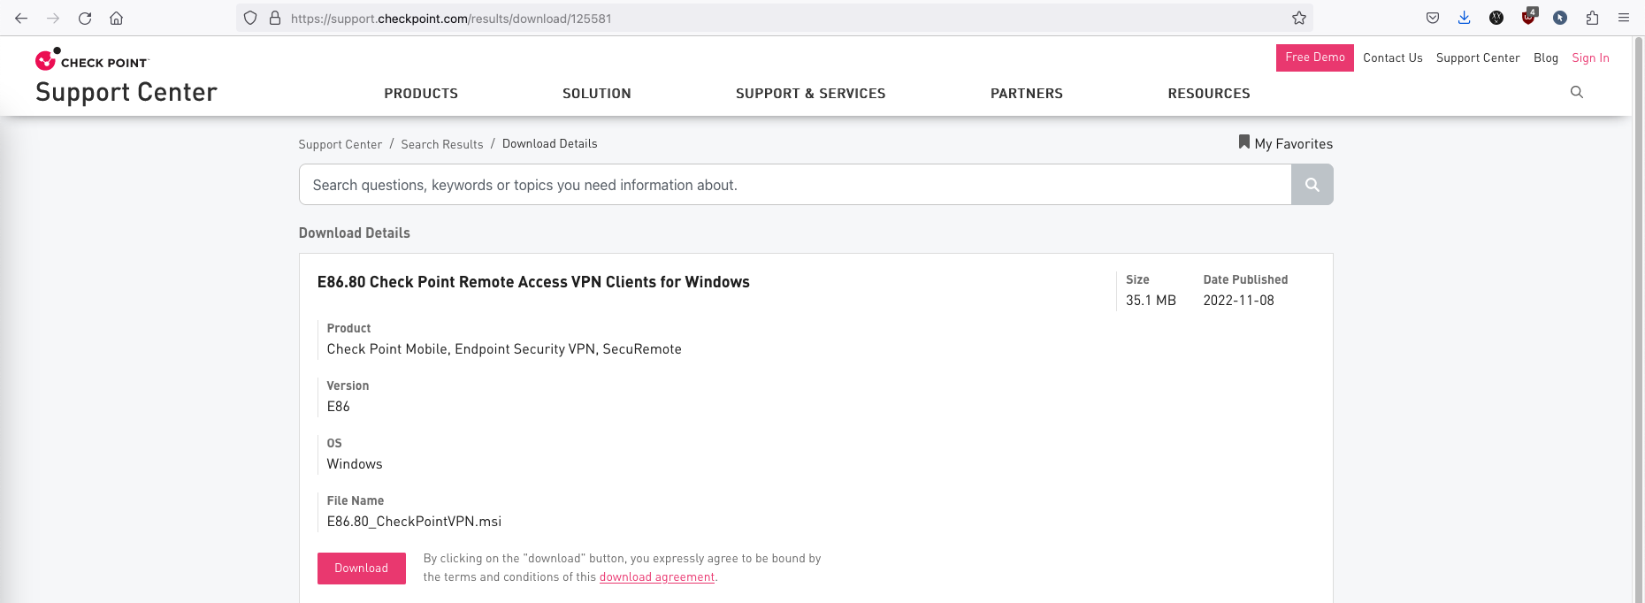The width and height of the screenshot is (1645, 603).
Task: Open the download agreement link
Action: point(656,577)
